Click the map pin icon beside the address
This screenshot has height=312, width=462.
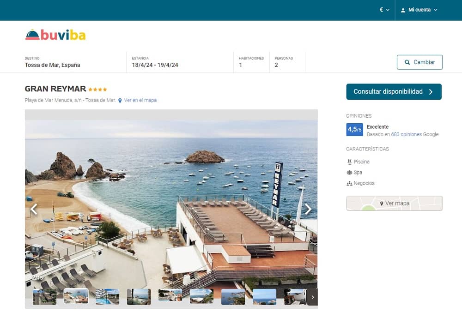(120, 101)
